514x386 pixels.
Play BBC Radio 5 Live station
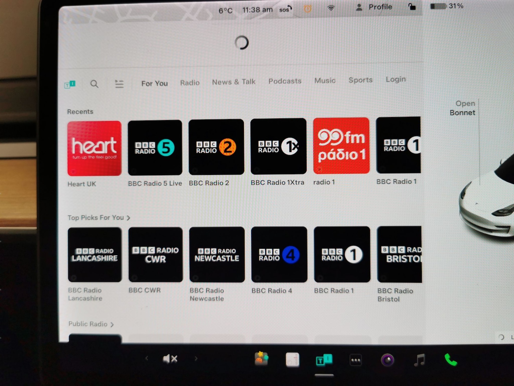coord(155,148)
